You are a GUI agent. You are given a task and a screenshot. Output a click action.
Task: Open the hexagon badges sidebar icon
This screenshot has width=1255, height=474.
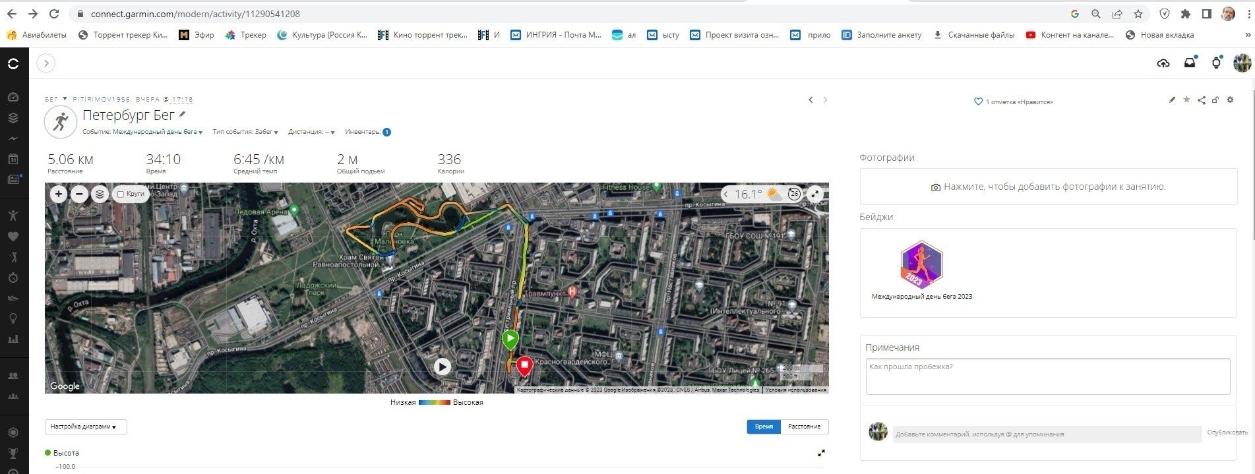click(13, 432)
